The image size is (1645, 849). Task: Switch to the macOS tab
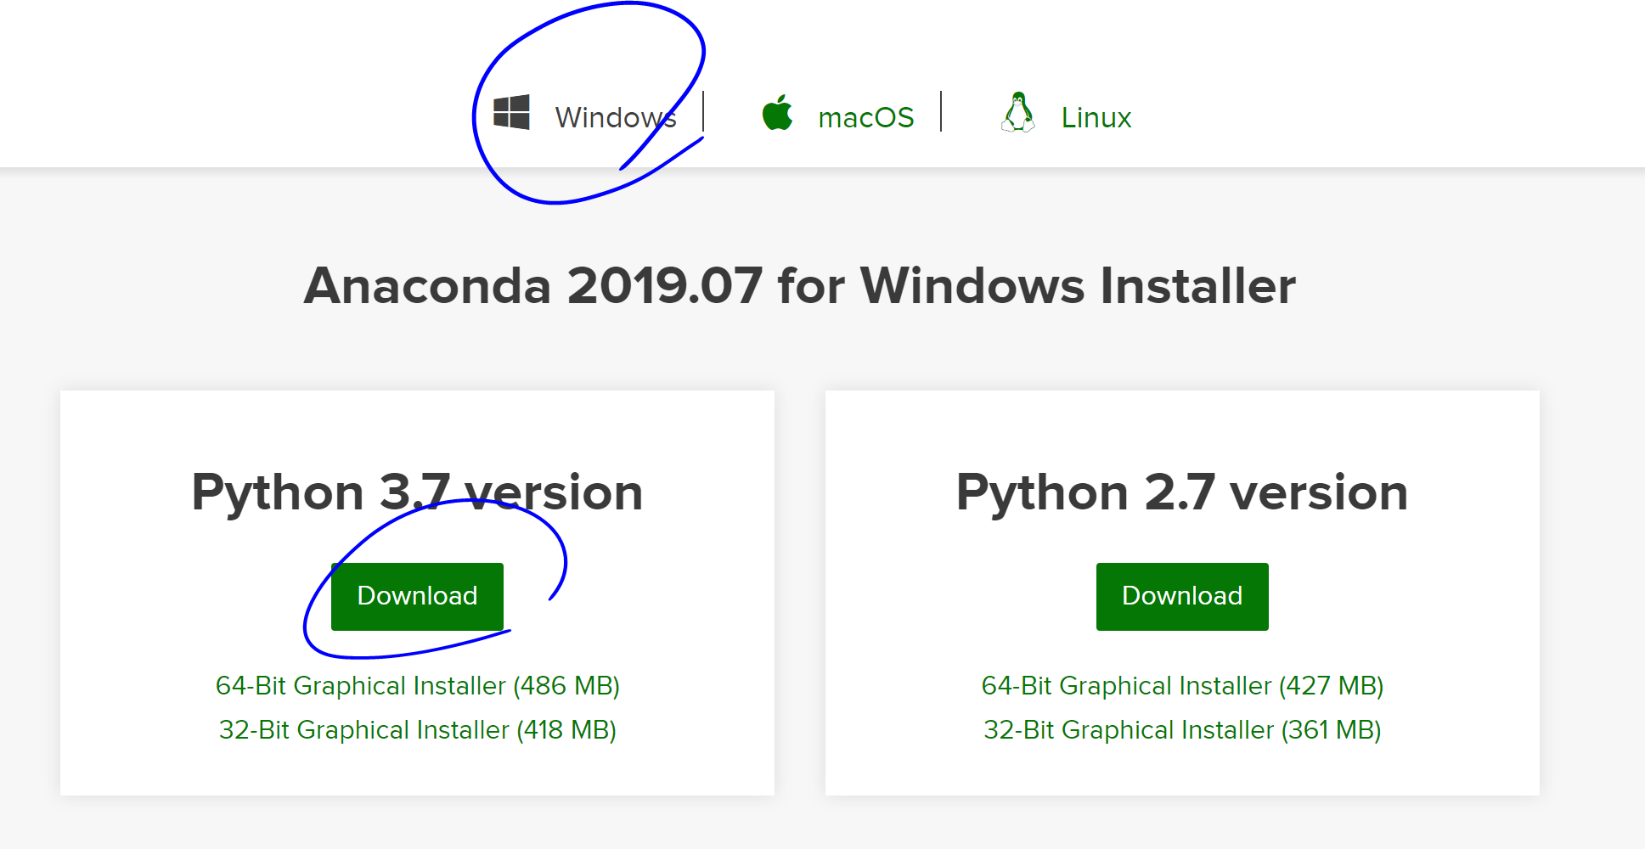[x=865, y=117]
